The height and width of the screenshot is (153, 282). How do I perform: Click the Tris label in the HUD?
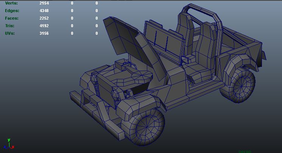[x=10, y=26]
